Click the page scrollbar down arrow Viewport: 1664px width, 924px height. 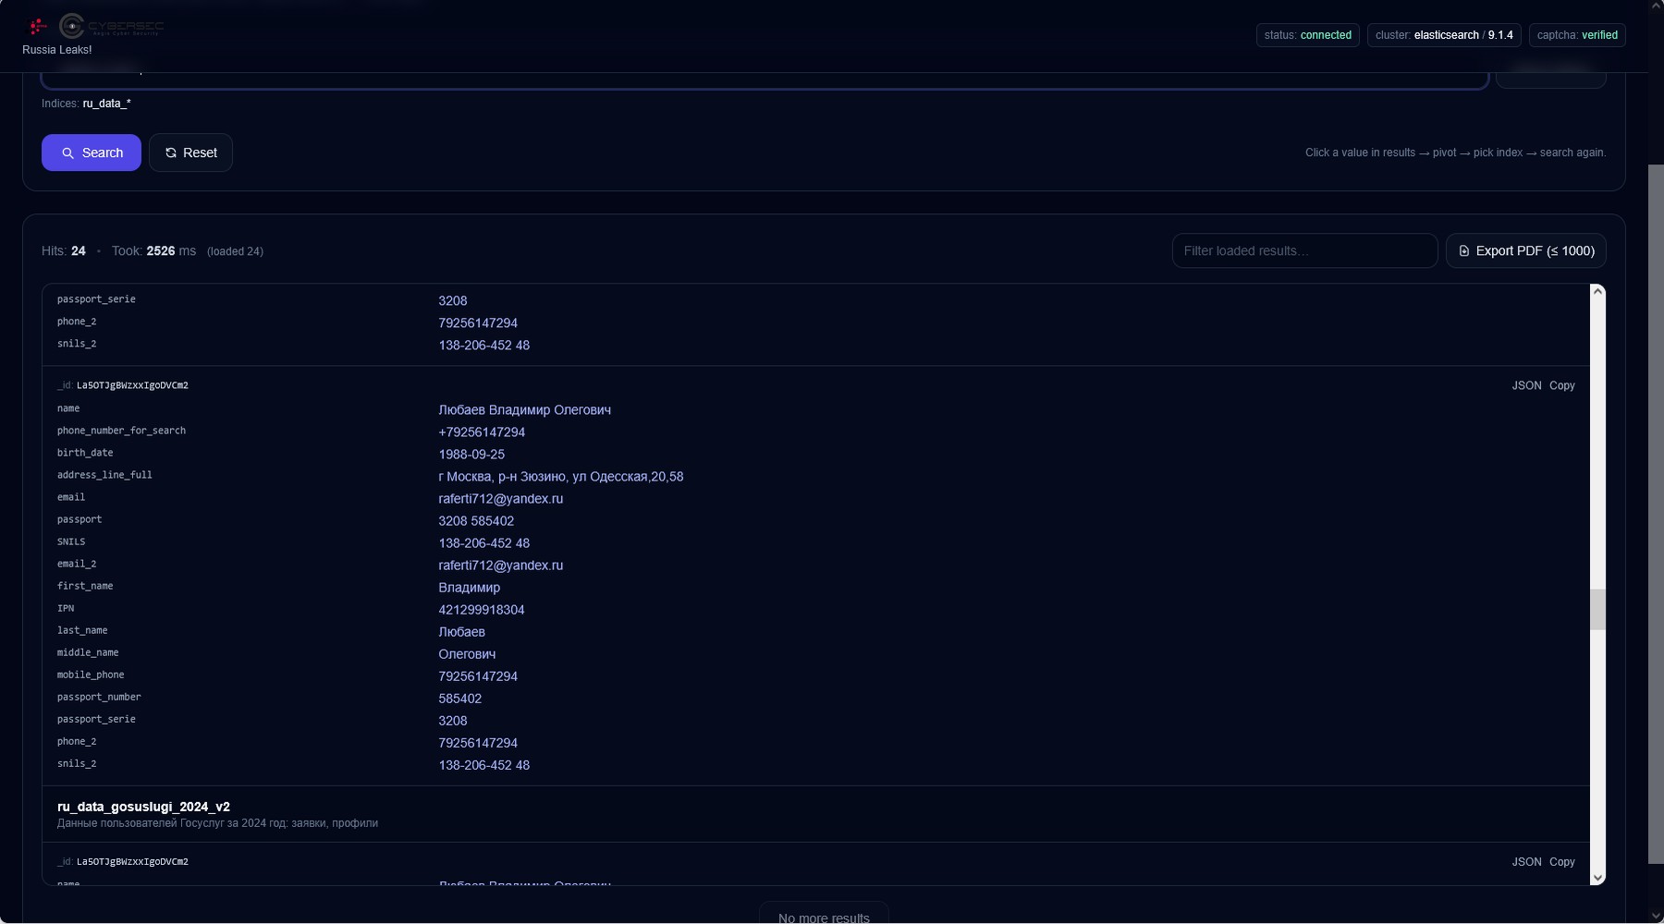click(1656, 916)
